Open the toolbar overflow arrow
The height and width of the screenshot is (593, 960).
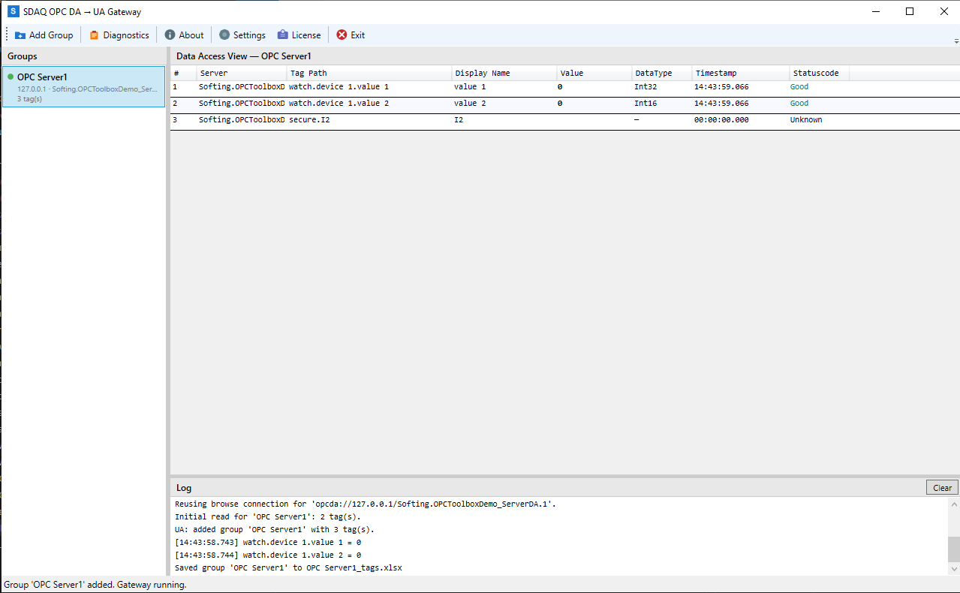pos(955,40)
